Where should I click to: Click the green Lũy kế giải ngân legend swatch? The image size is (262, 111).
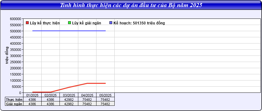(70, 23)
